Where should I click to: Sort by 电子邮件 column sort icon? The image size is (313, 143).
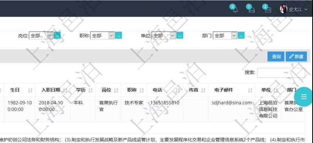(250, 90)
